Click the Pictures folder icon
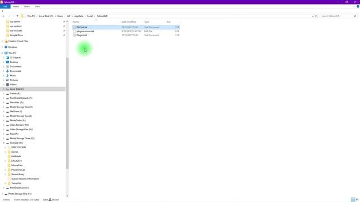This screenshot has width=360, height=202. tap(7, 80)
